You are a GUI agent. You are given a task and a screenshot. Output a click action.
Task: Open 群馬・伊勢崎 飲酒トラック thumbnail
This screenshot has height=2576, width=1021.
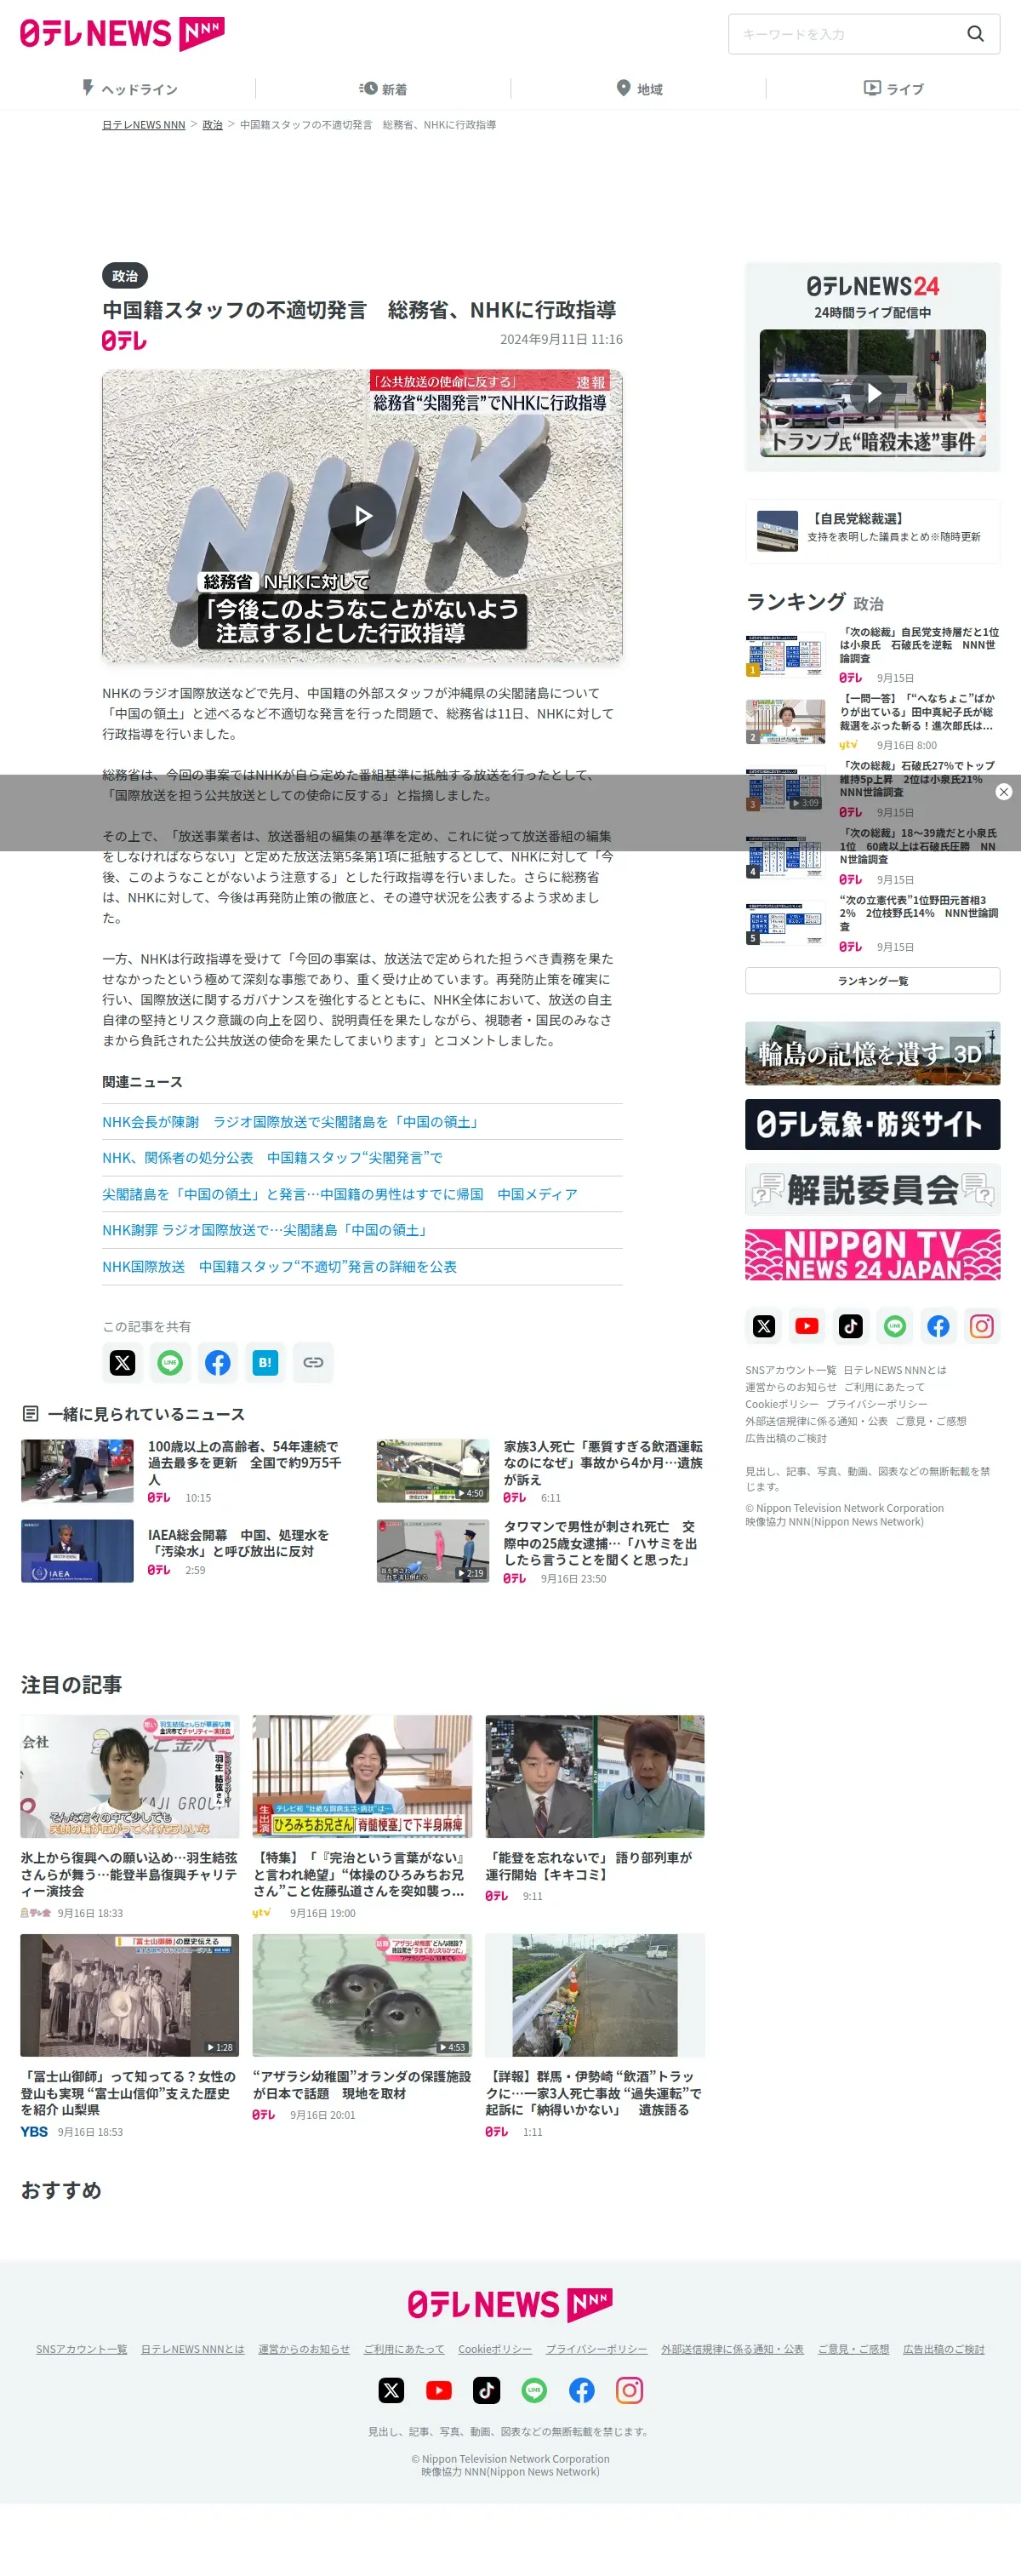coord(595,1995)
